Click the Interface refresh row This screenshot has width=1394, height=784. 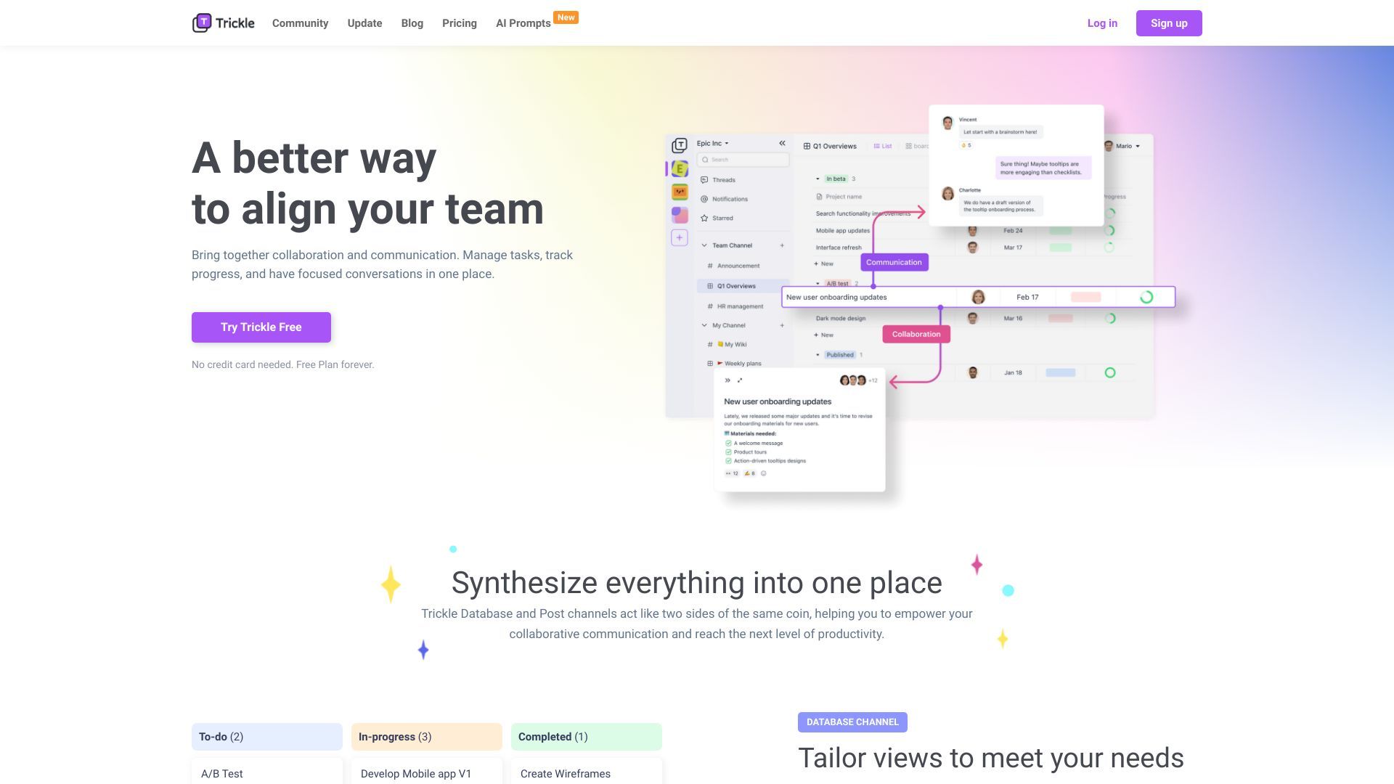[x=839, y=248]
